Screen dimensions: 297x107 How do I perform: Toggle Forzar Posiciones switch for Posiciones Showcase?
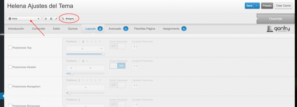[117, 104]
